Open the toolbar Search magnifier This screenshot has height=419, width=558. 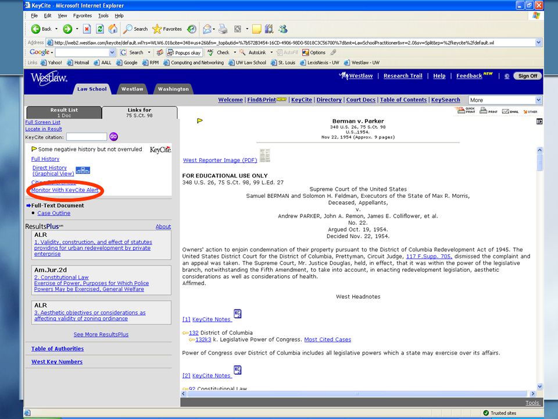[x=135, y=29]
